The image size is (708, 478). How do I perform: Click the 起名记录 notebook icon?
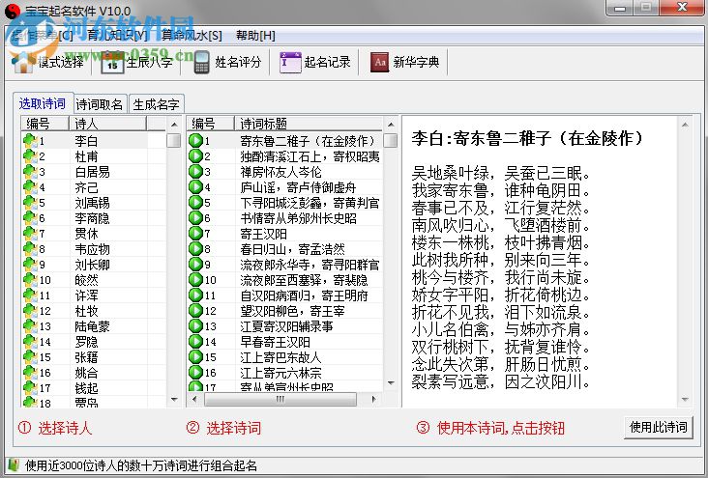coord(290,62)
